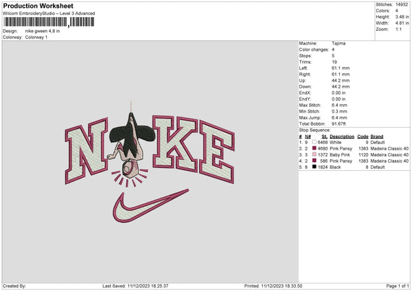Click the "Down:" measurement label

pyautogui.click(x=306, y=86)
